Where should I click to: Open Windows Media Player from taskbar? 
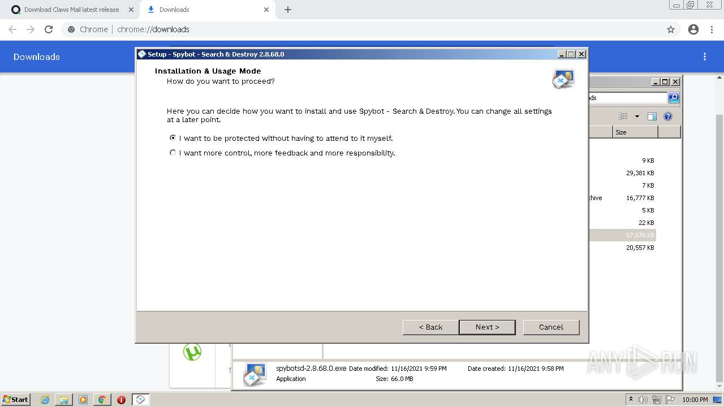[x=83, y=400]
